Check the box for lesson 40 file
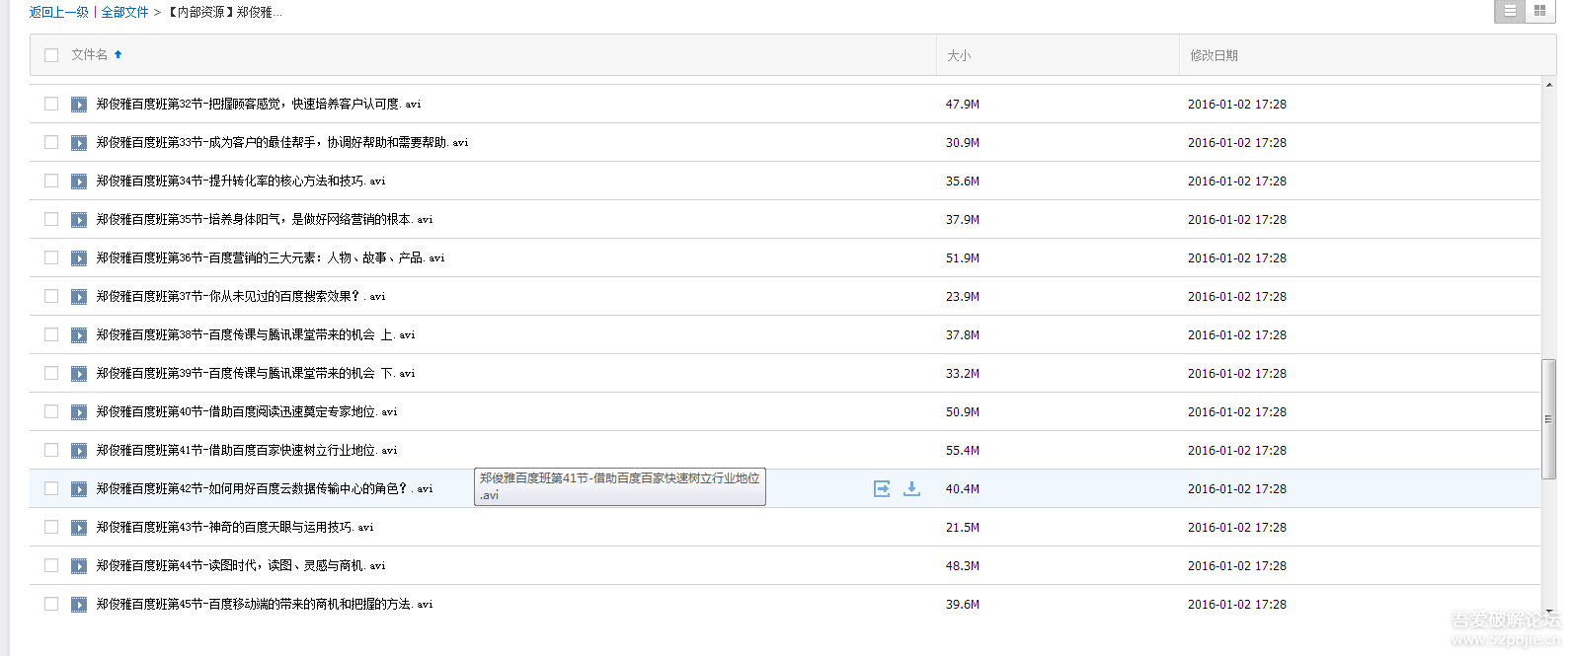 point(51,411)
